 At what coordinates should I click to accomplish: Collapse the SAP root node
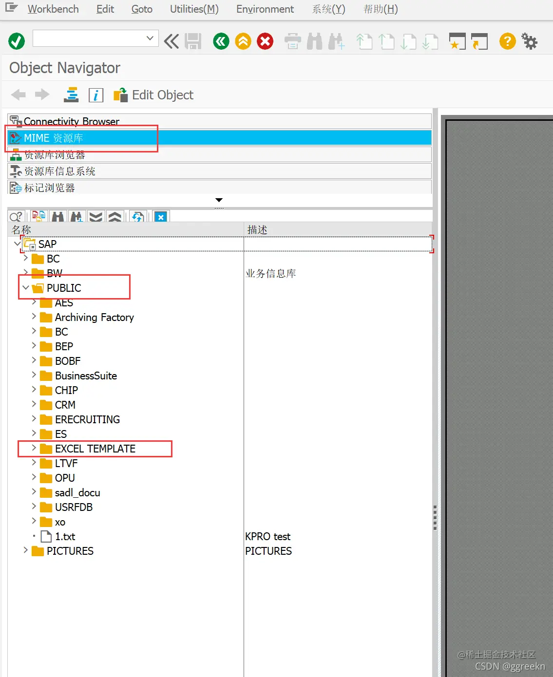[x=17, y=244]
